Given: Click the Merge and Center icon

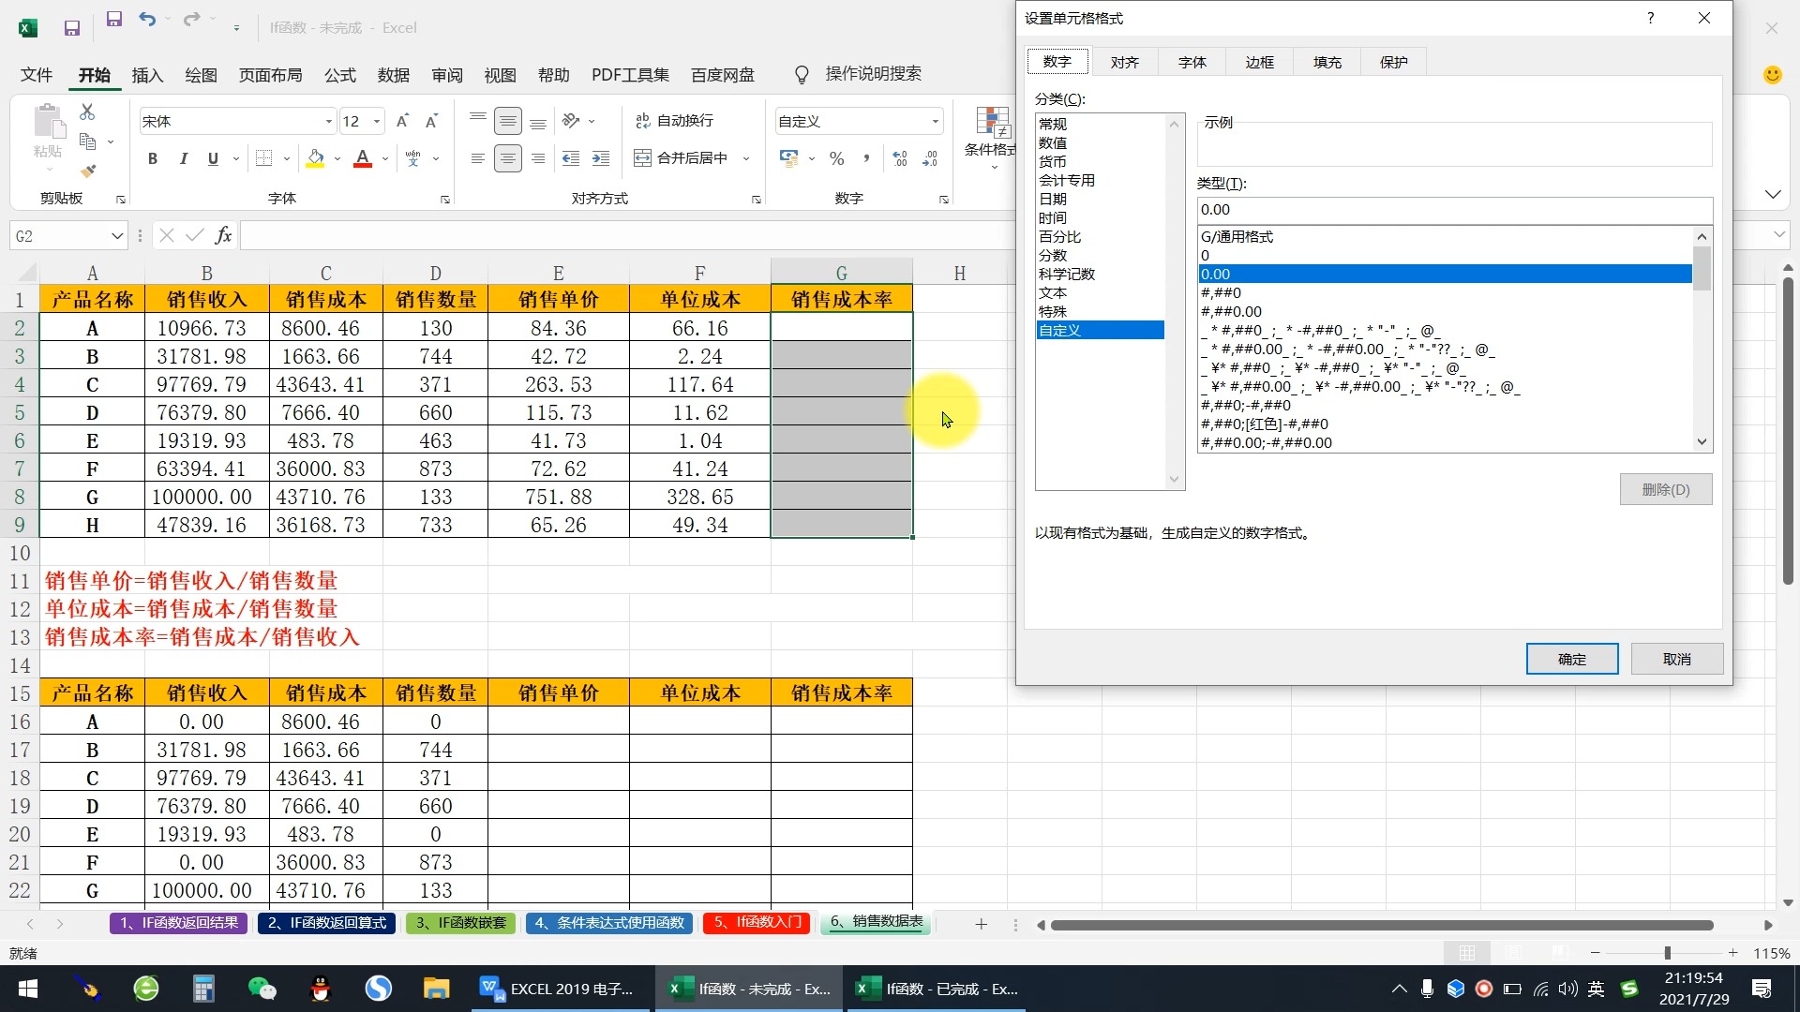Looking at the screenshot, I should pos(642,158).
